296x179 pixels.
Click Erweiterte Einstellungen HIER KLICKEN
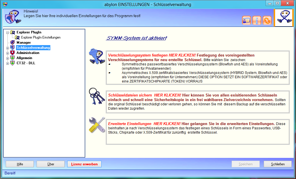[144, 124]
